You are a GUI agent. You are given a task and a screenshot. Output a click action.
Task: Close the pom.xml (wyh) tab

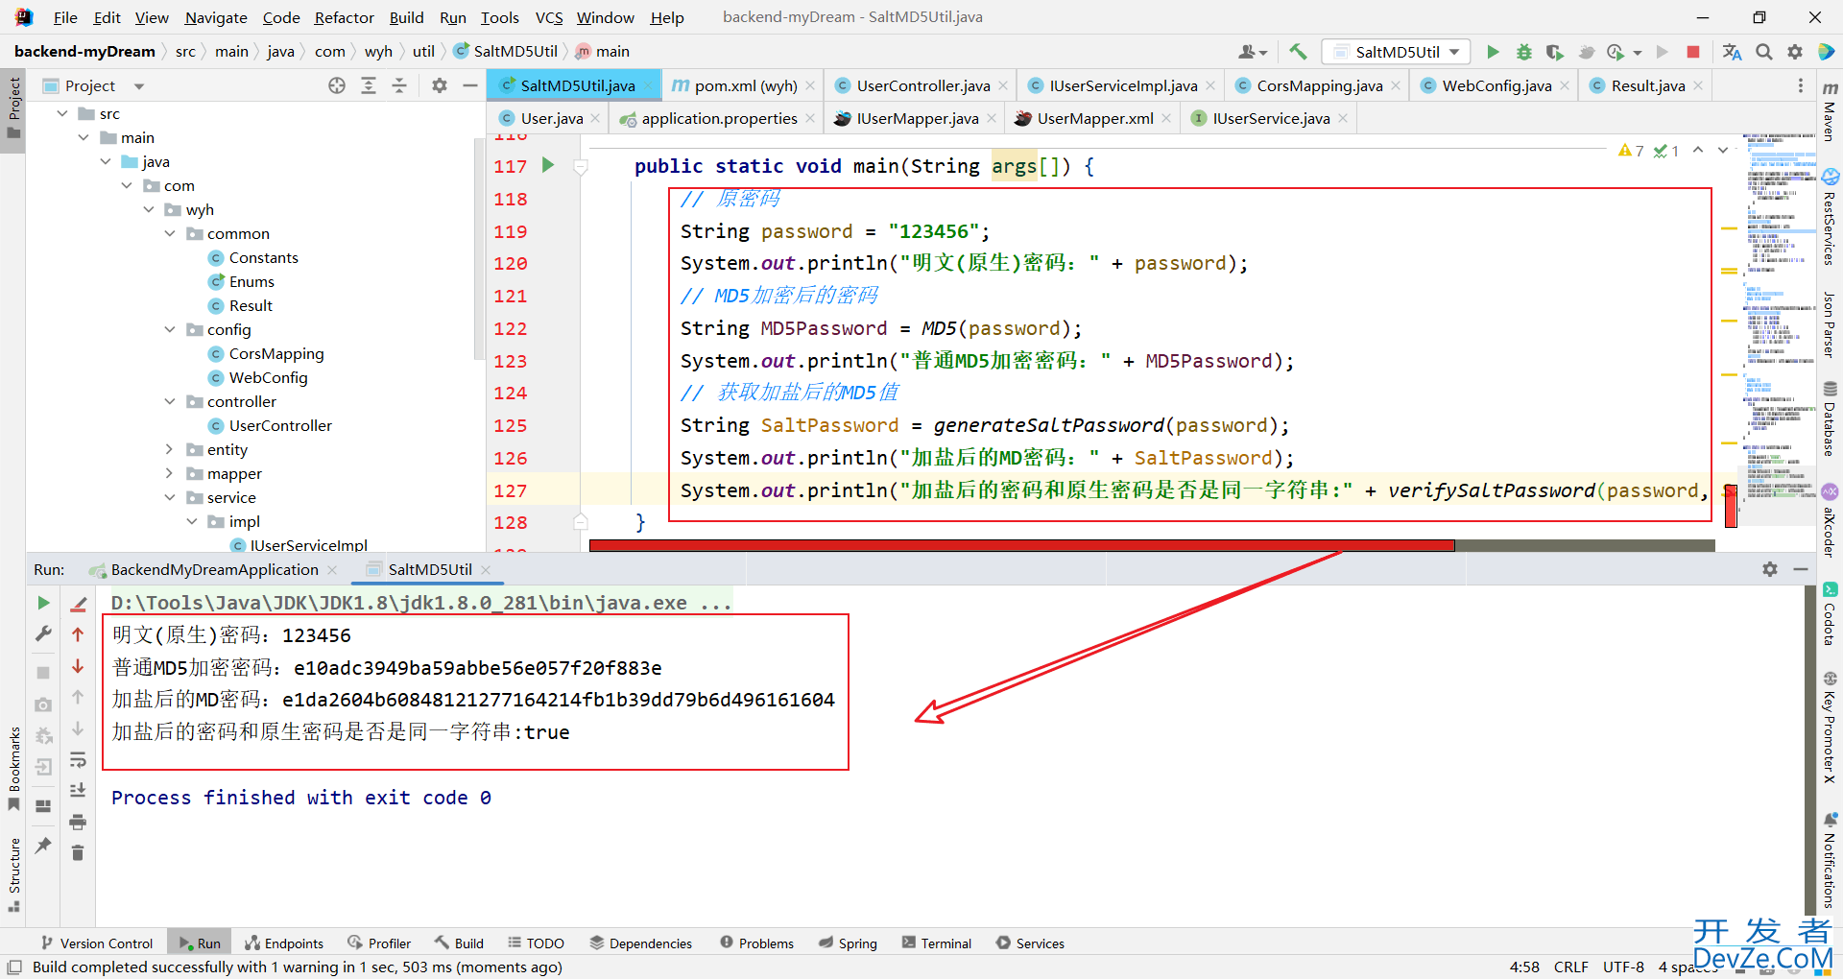pyautogui.click(x=810, y=85)
